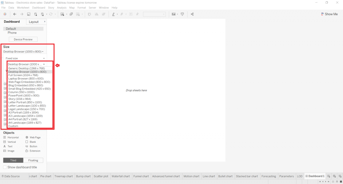Switch layout mode to Floating

pyautogui.click(x=33, y=160)
